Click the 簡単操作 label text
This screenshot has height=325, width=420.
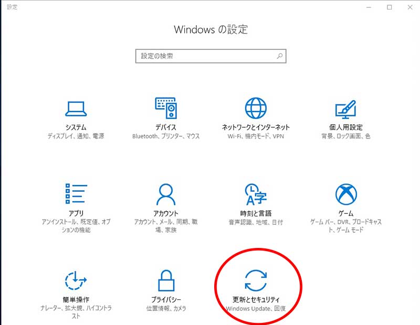[76, 300]
